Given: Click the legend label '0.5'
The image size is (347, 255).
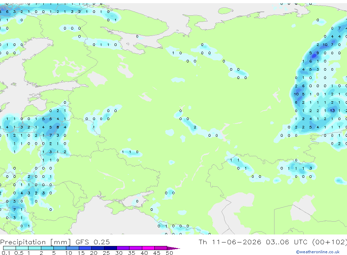Looking at the screenshot, I should (19, 253).
